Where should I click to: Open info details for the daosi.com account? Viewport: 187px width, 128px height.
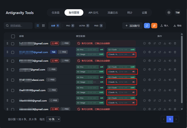(x=144, y=80)
